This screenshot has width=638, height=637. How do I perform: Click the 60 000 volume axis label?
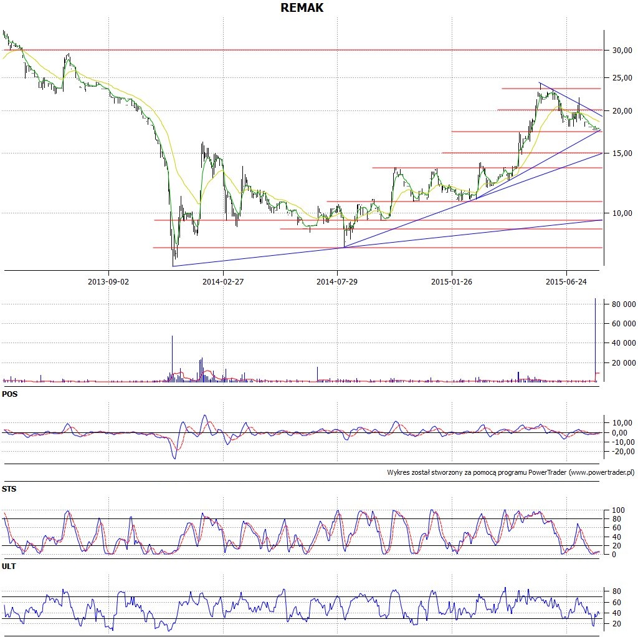click(624, 324)
